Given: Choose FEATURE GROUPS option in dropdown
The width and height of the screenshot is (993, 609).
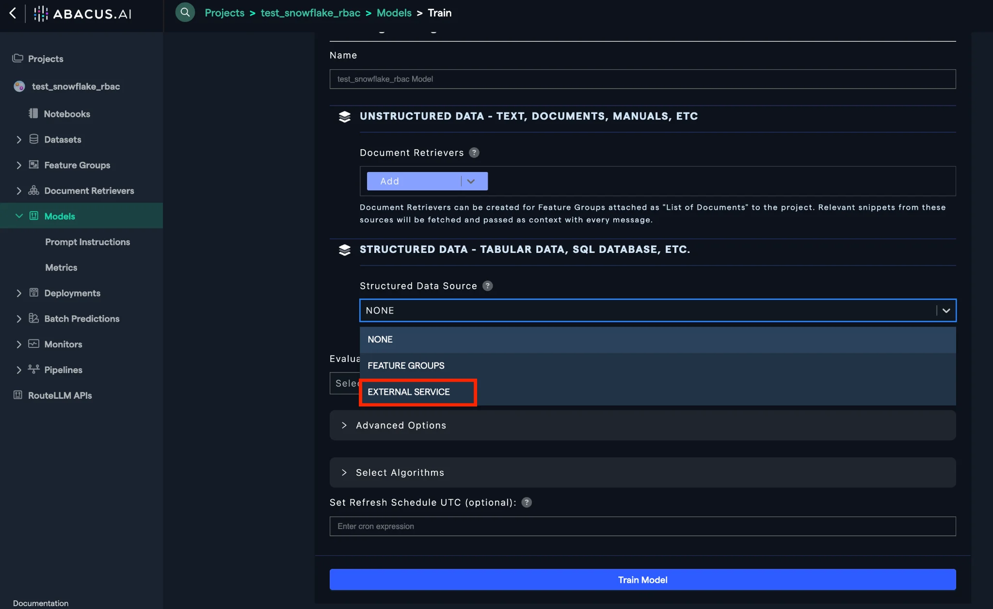Looking at the screenshot, I should tap(406, 366).
